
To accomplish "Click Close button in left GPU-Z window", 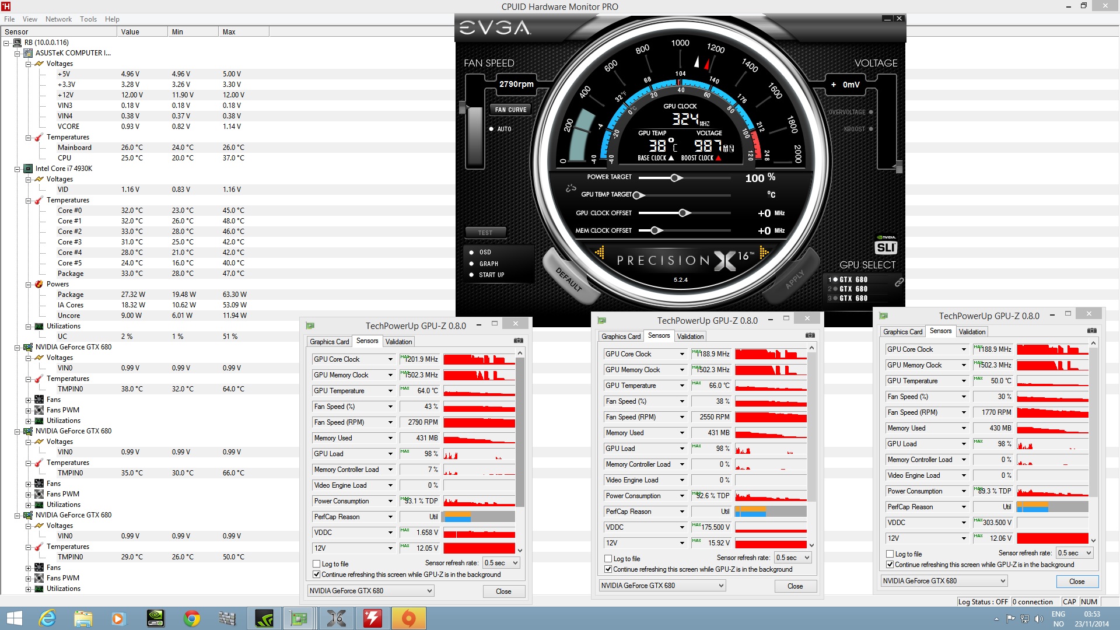I will click(503, 591).
